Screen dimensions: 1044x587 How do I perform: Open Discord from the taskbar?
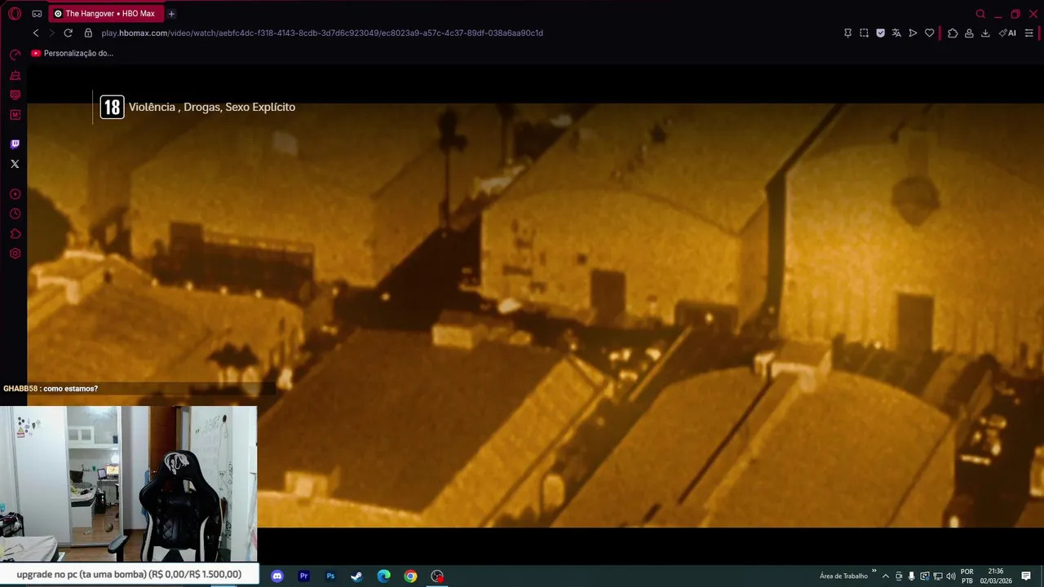(276, 576)
